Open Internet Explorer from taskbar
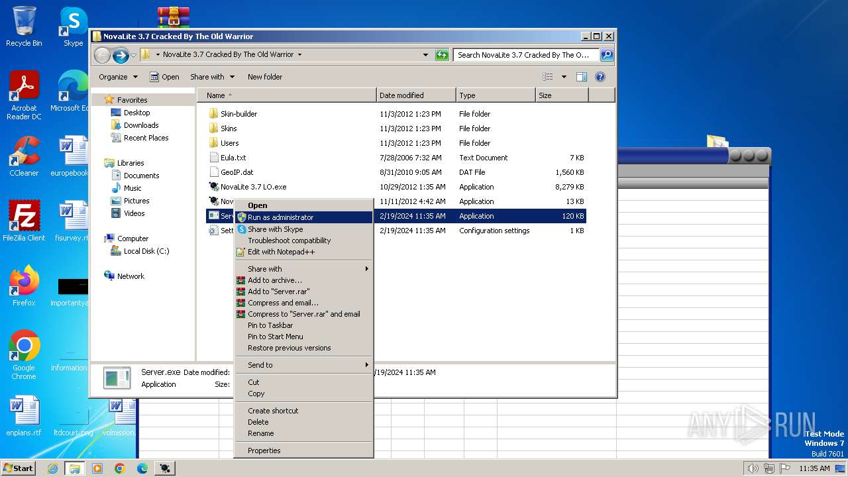The height and width of the screenshot is (477, 848). [52, 468]
